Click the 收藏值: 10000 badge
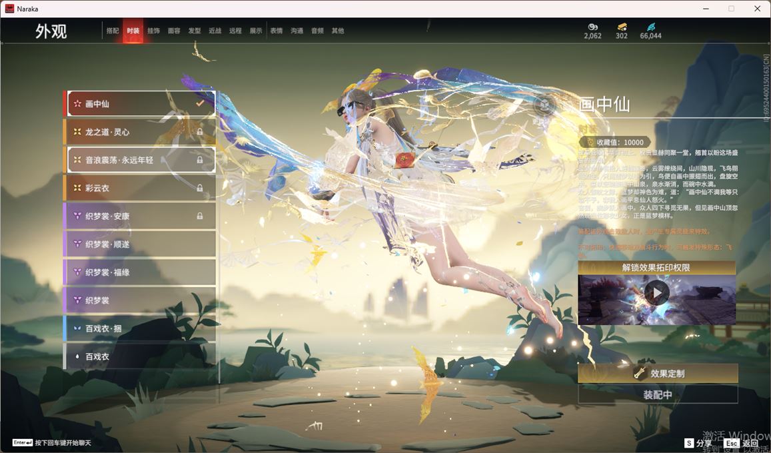771x453 pixels. [x=614, y=142]
